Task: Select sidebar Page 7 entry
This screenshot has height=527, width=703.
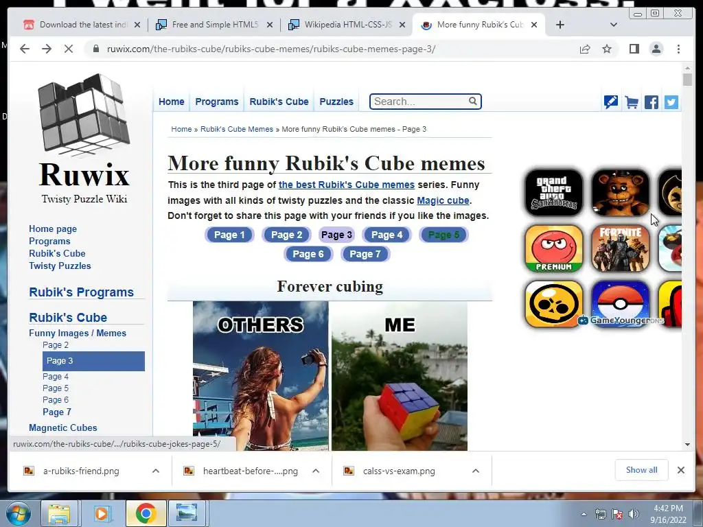Action: [x=56, y=412]
